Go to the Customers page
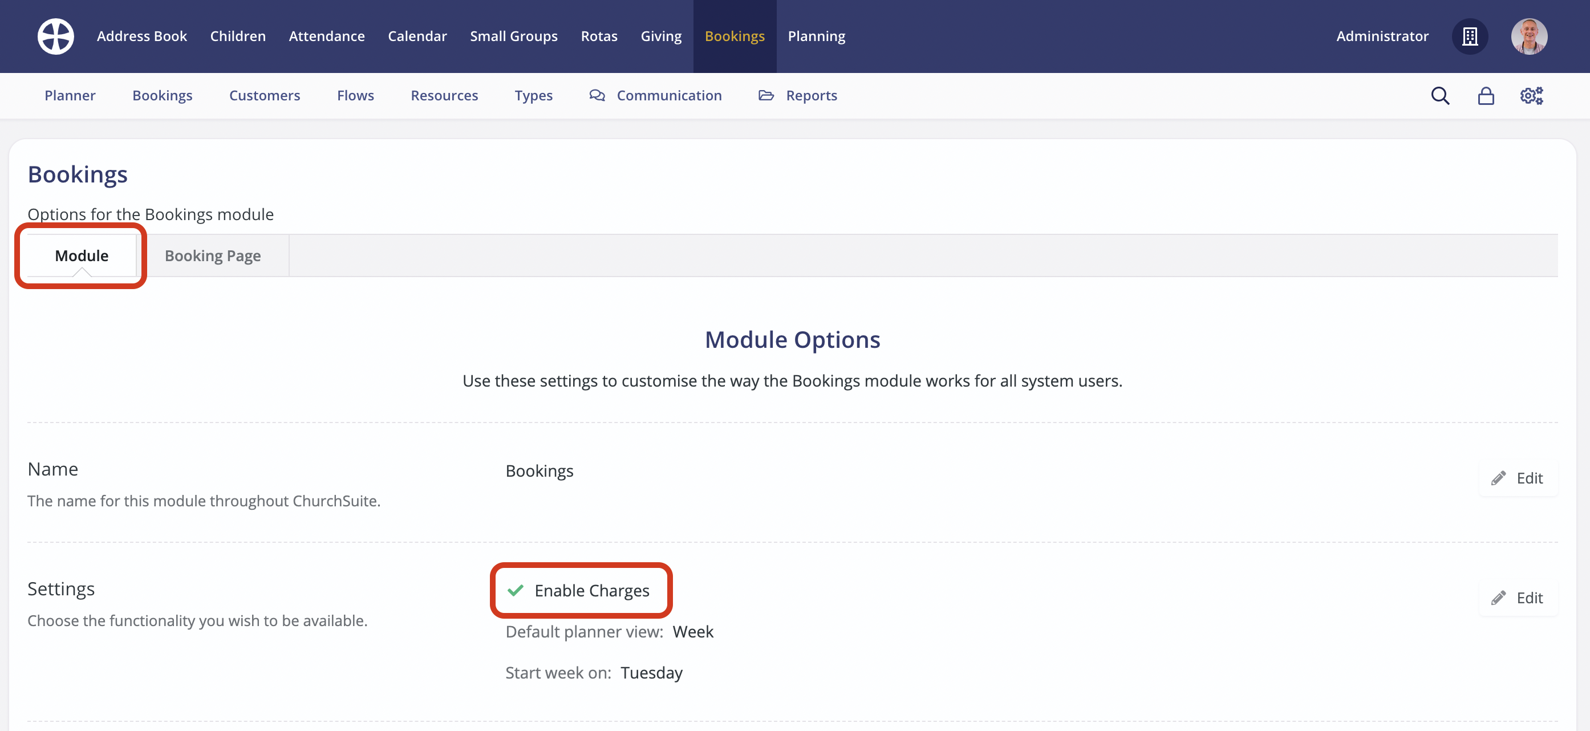 tap(264, 96)
